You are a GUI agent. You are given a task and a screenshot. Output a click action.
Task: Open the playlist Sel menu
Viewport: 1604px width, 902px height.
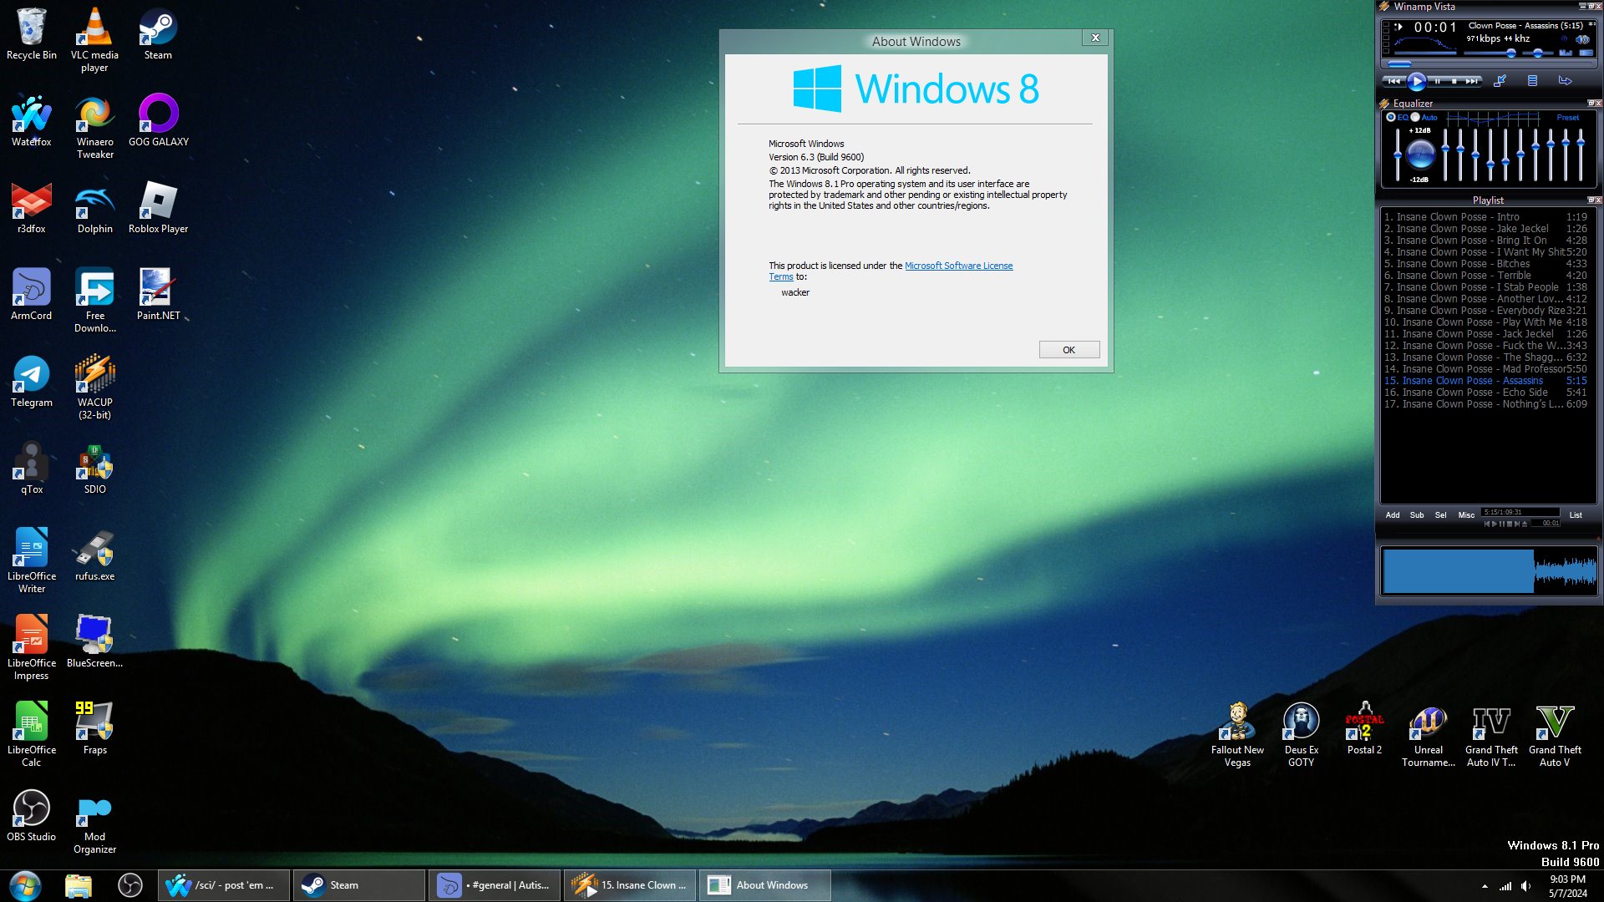[x=1440, y=515]
